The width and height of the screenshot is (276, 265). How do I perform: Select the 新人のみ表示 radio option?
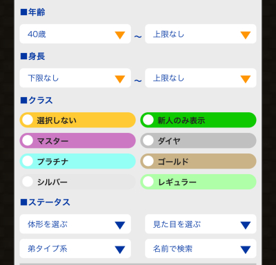coord(198,120)
